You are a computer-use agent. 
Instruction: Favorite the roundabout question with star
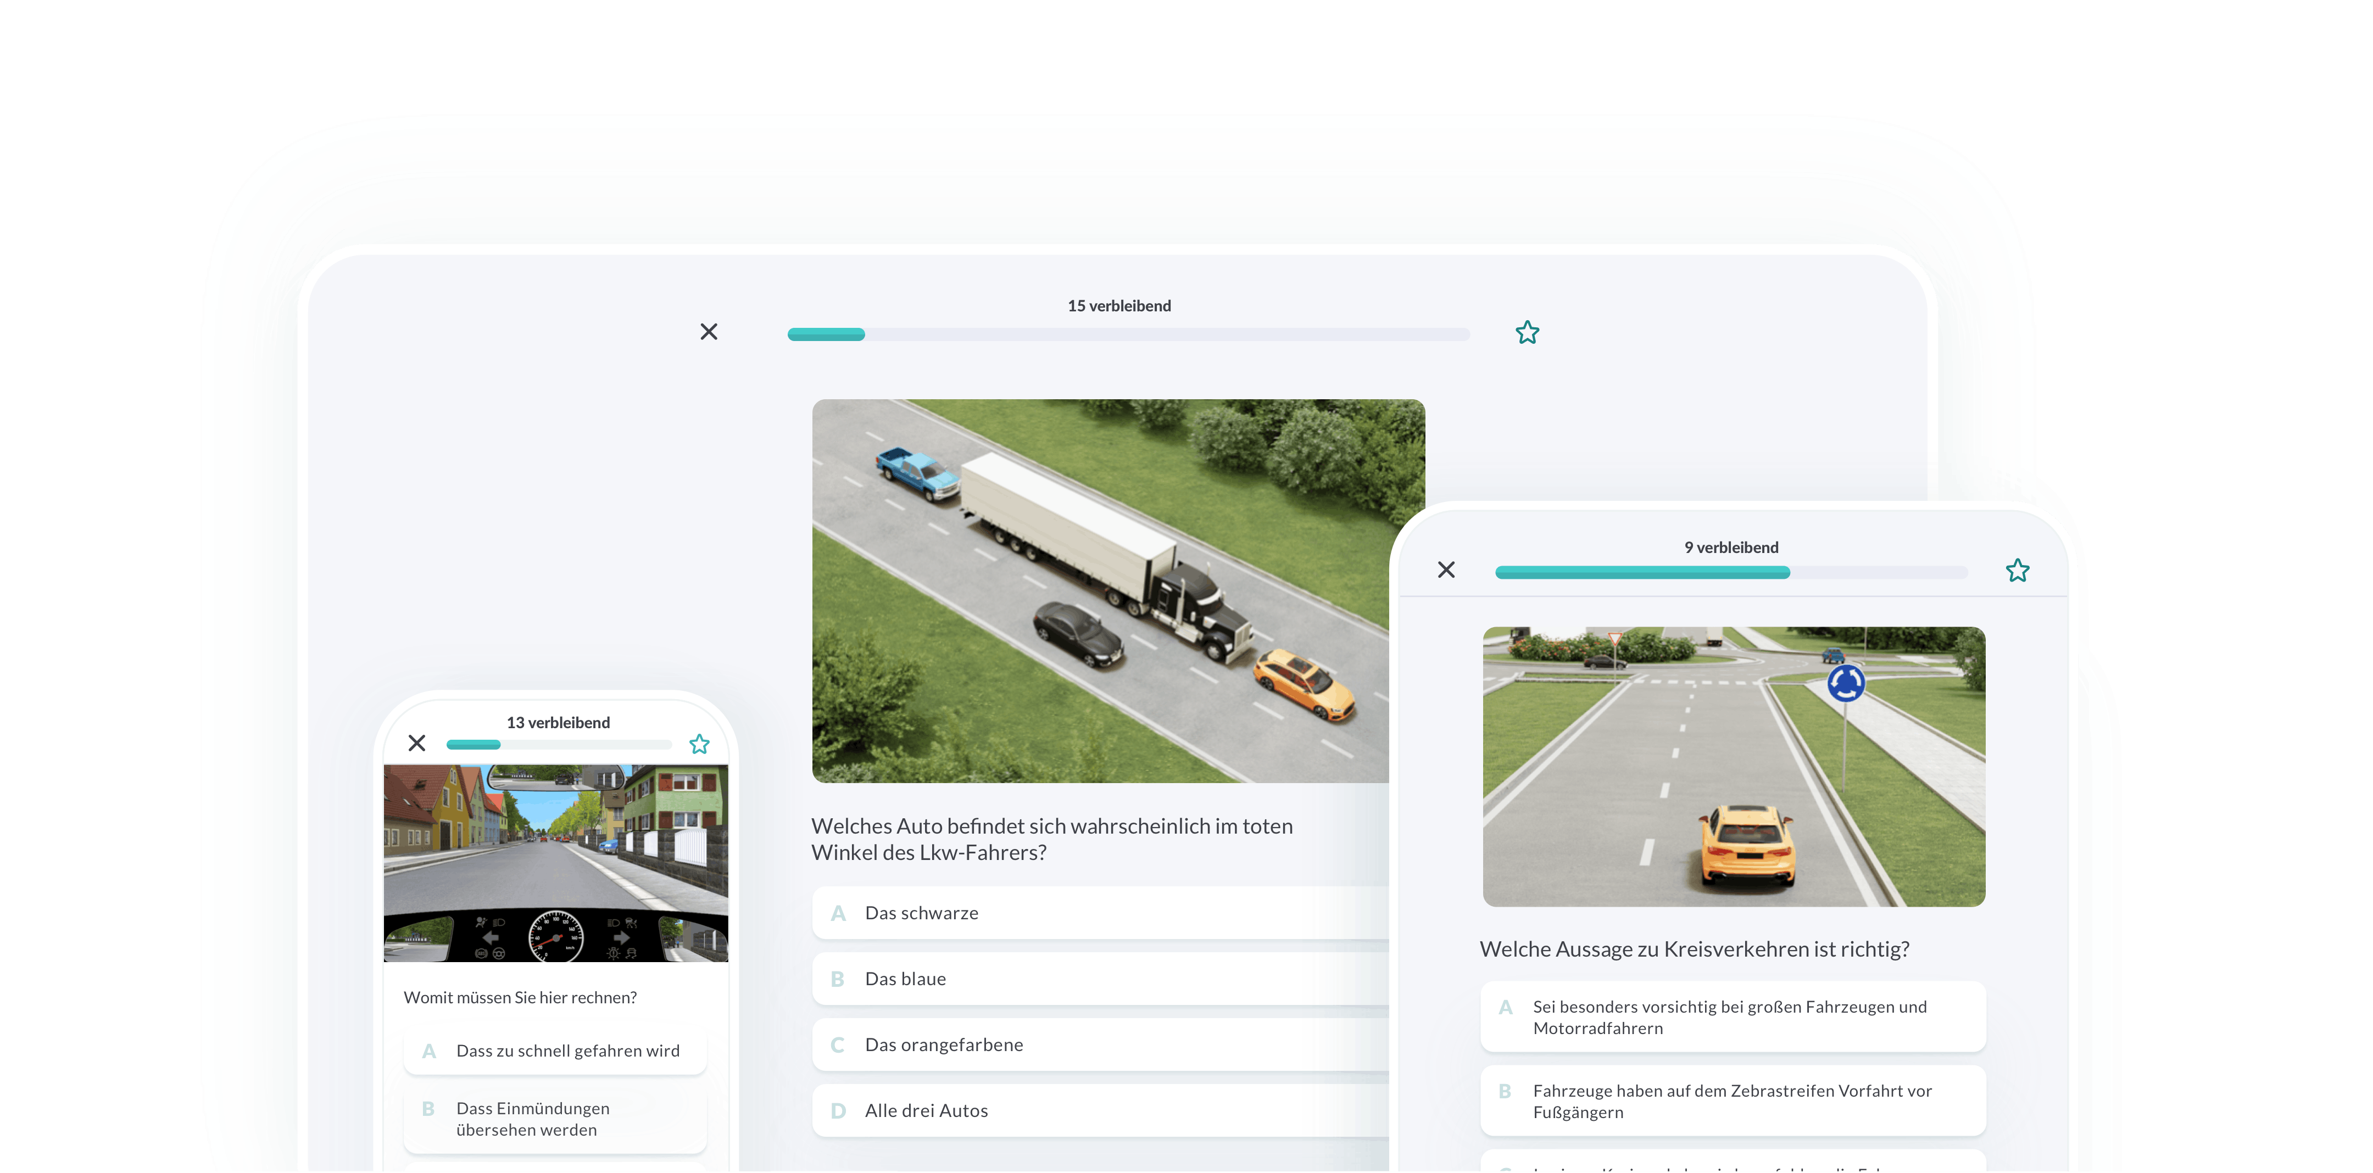pyautogui.click(x=2018, y=571)
